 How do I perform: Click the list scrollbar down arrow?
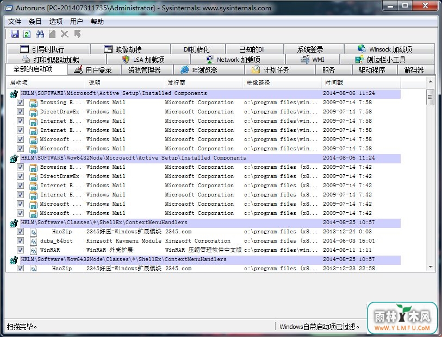[x=431, y=267]
